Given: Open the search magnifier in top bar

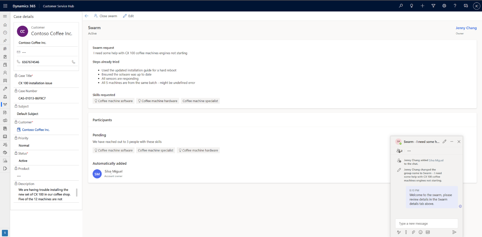Looking at the screenshot, I should click(401, 6).
